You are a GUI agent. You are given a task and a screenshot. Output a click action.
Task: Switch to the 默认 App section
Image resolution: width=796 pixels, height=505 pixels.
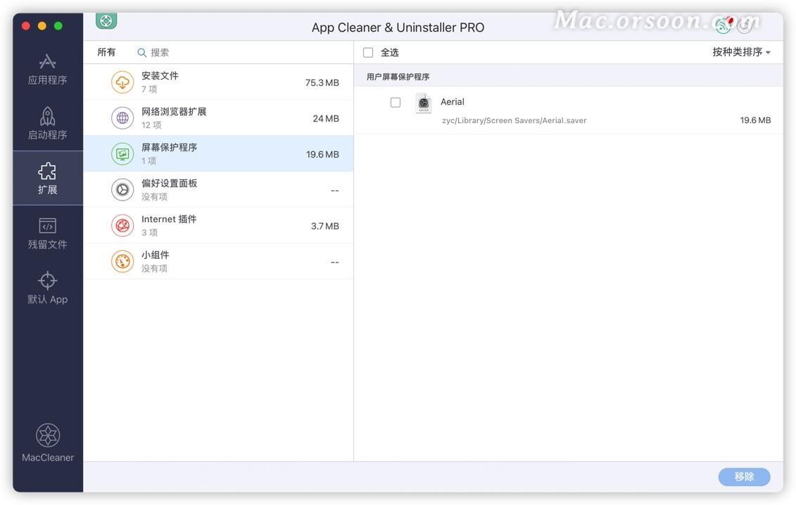[47, 288]
